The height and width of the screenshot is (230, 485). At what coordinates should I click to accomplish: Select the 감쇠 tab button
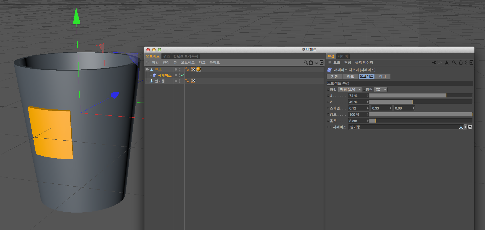[x=383, y=77]
